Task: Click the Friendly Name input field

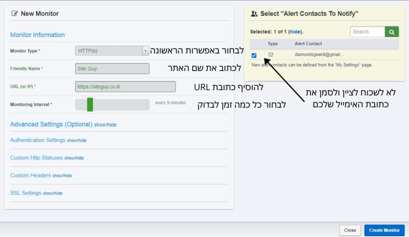Action: coord(112,69)
